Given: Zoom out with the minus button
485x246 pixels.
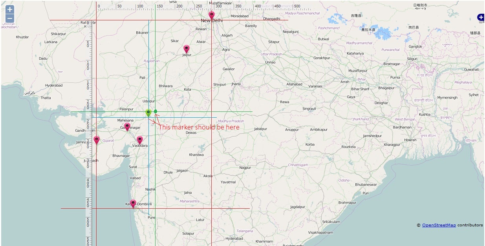Looking at the screenshot, I should click(10, 18).
